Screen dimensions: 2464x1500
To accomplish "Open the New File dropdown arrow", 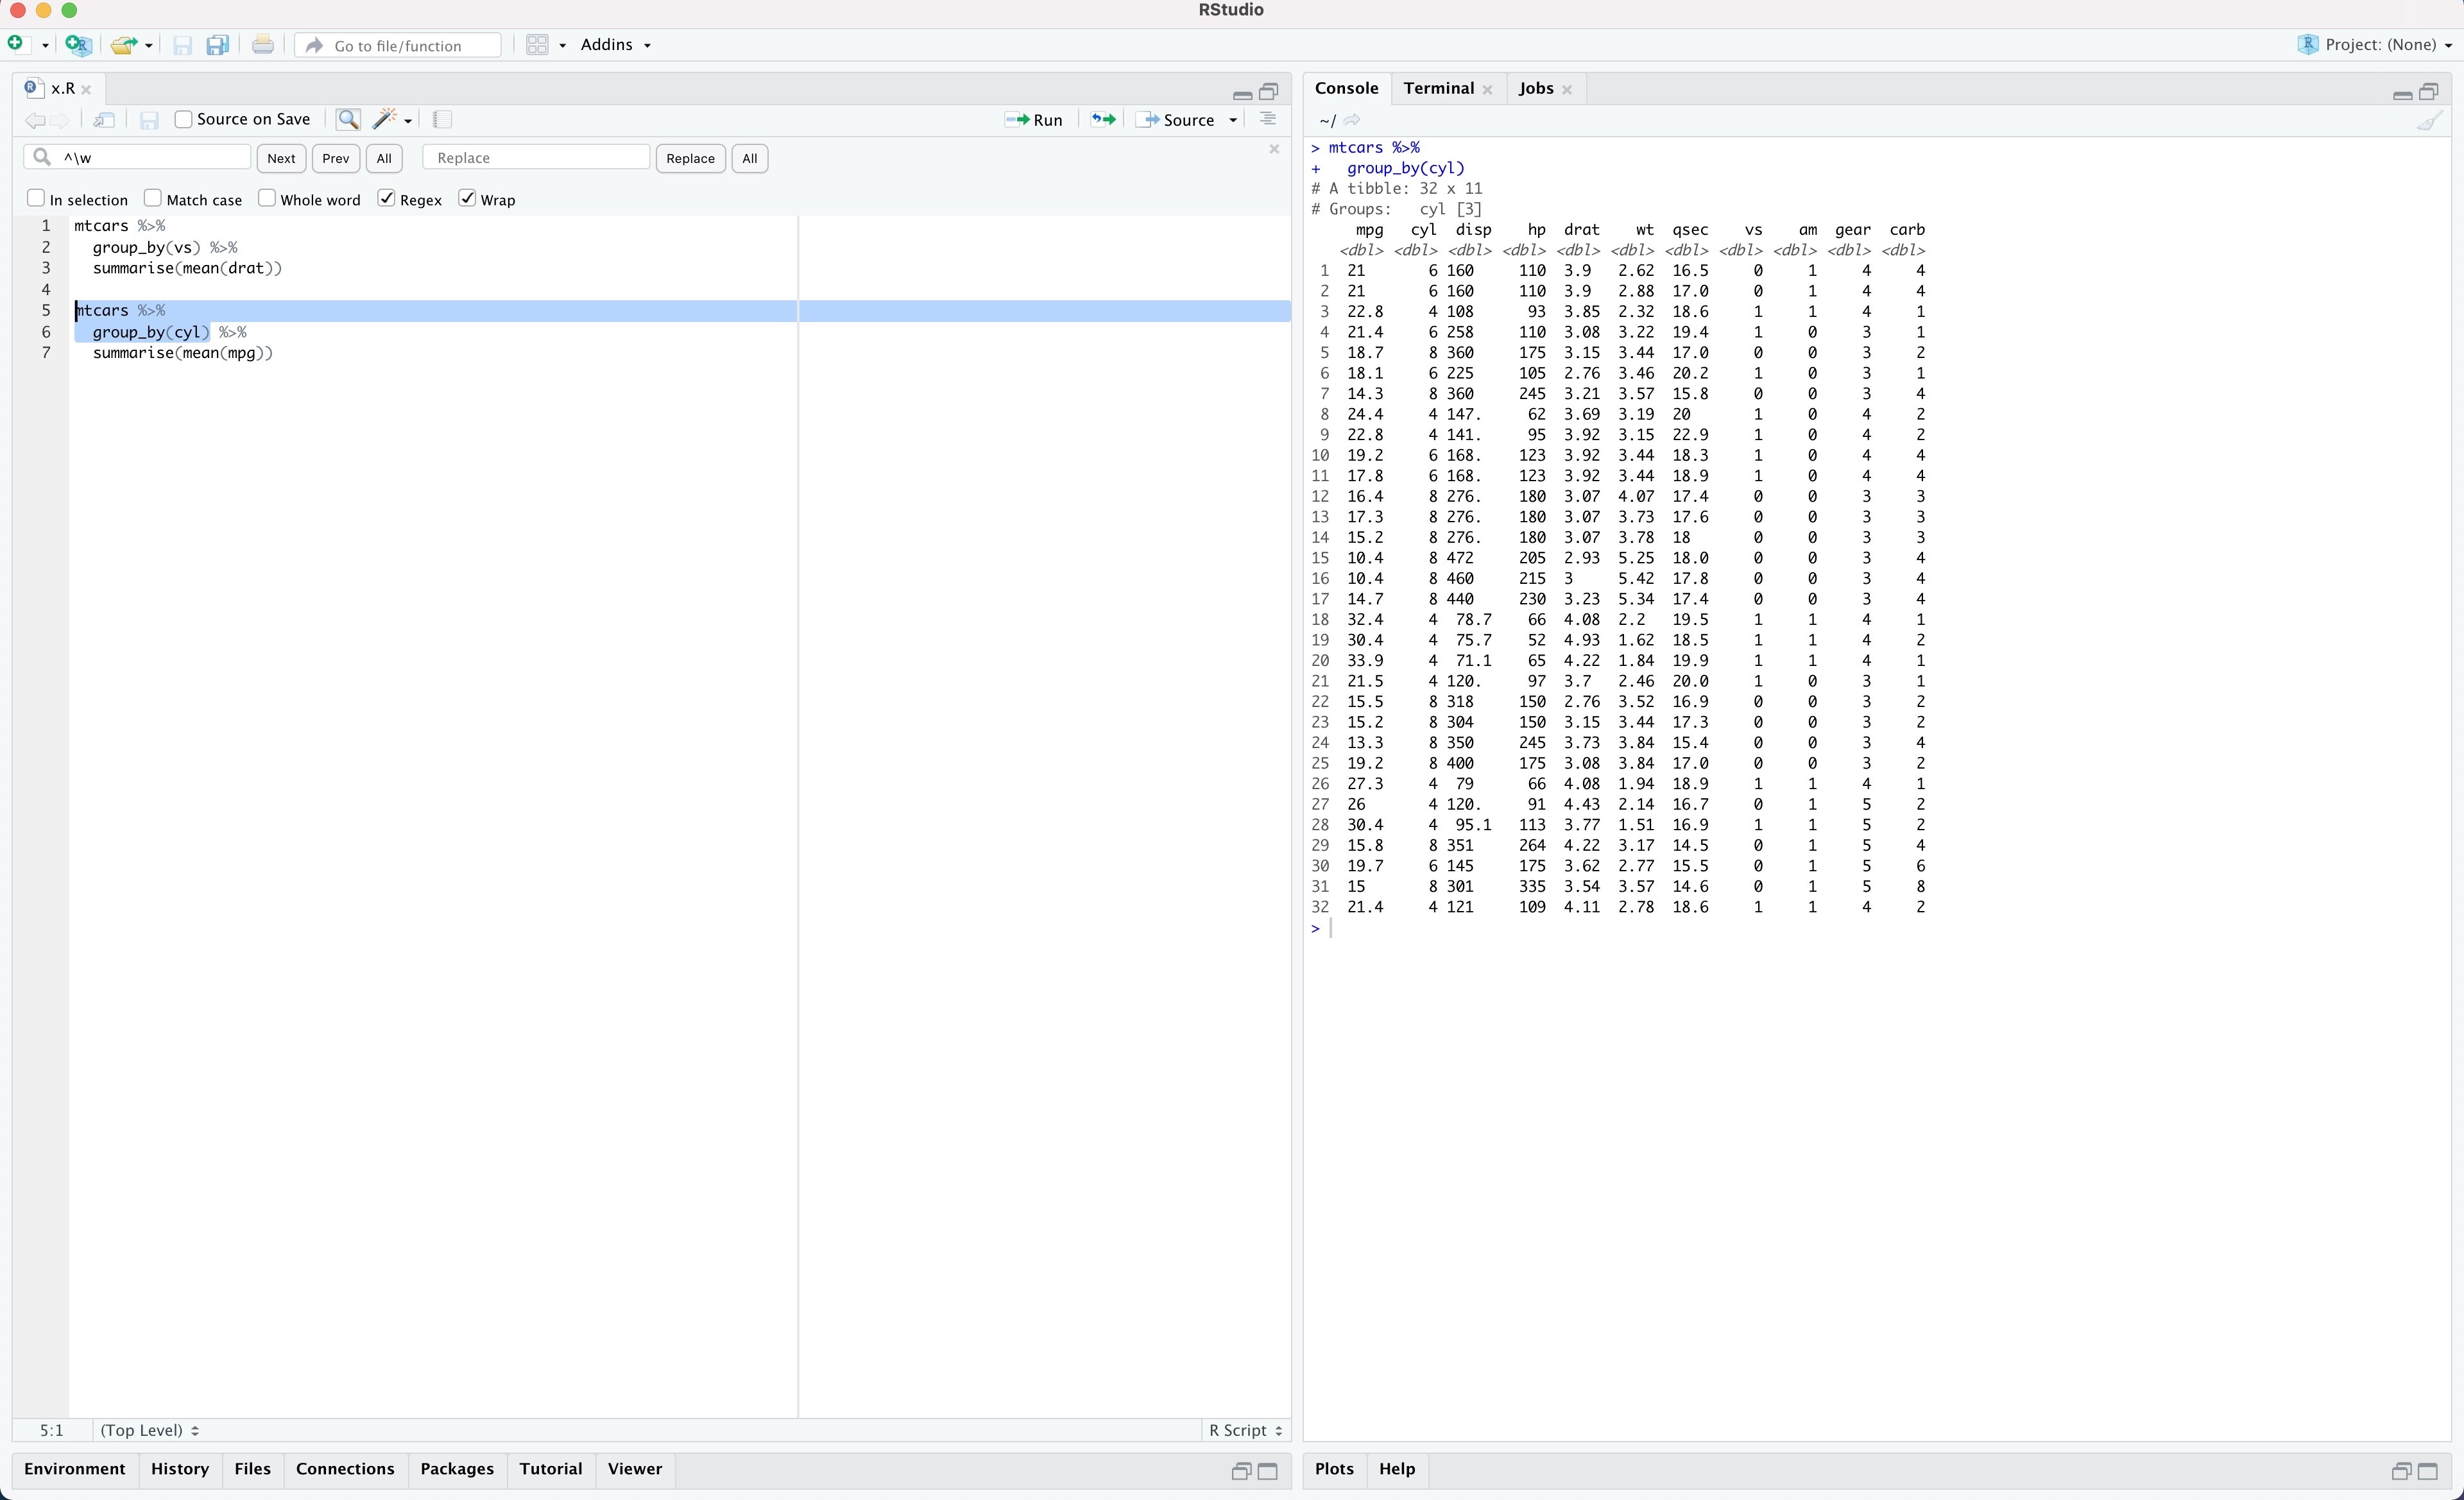I will pos(45,46).
